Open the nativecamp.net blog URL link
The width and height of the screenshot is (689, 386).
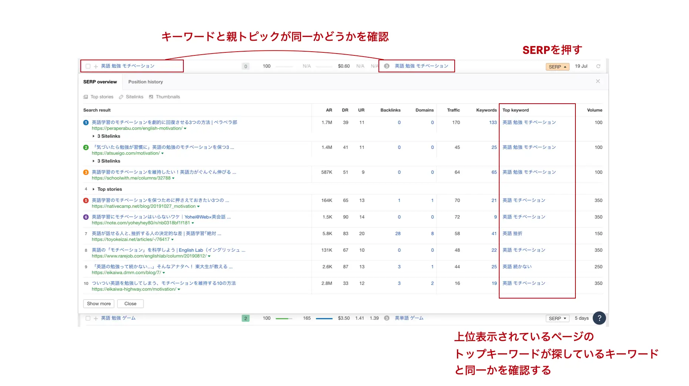tap(144, 206)
